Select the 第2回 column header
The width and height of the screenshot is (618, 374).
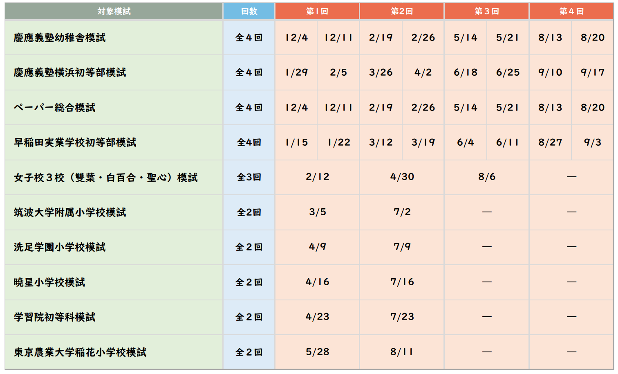click(x=402, y=11)
